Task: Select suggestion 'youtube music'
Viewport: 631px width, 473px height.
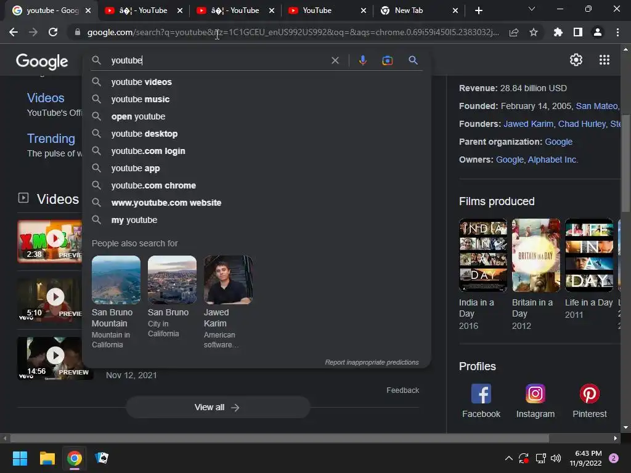Action: [x=257, y=99]
